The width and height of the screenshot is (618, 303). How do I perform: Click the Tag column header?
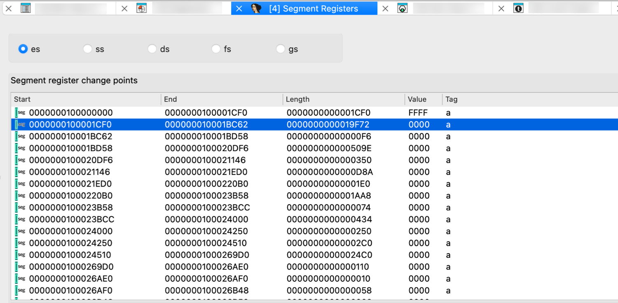click(x=450, y=99)
